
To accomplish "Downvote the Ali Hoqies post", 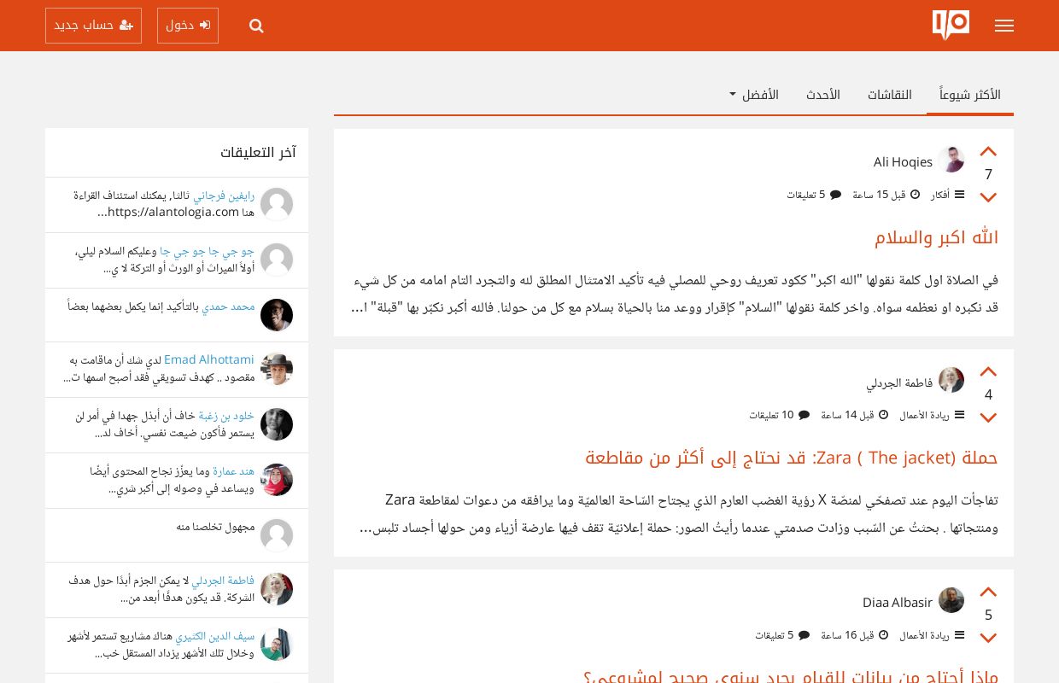I will 988,197.
